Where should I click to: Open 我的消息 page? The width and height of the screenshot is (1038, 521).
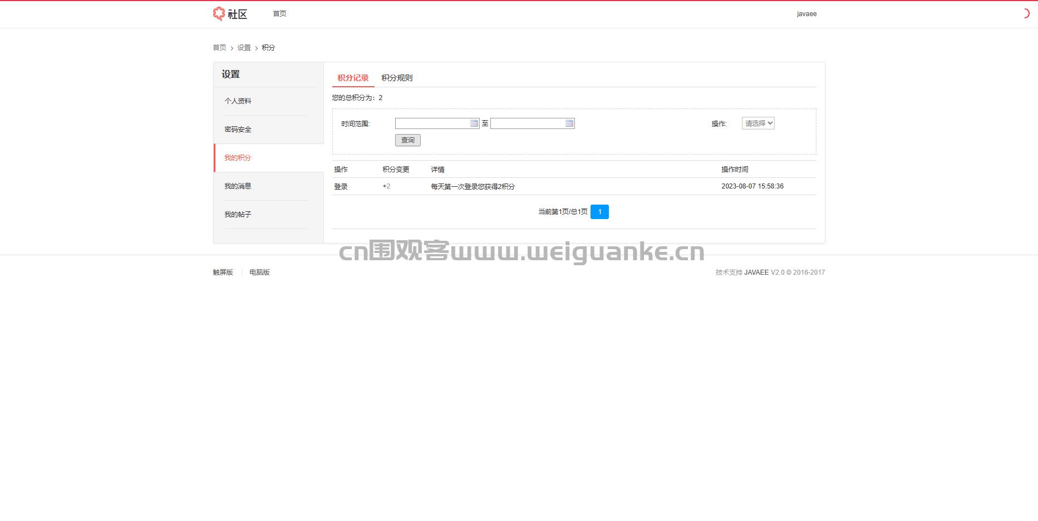pos(238,186)
